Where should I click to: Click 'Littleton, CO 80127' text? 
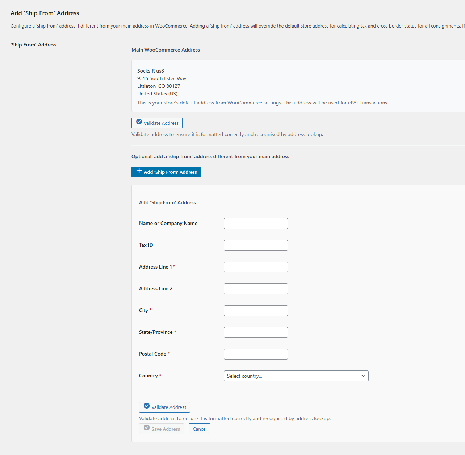(x=159, y=86)
